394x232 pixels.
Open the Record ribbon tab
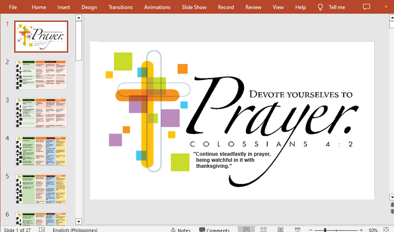pyautogui.click(x=226, y=7)
